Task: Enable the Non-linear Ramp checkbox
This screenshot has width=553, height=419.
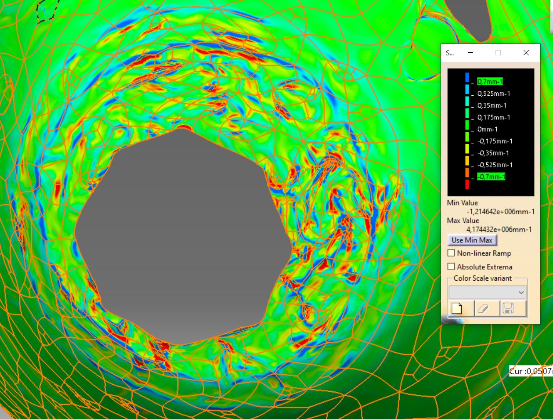Action: click(451, 253)
